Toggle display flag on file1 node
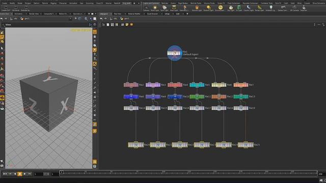326x183 pixels. pyautogui.click(x=181, y=53)
